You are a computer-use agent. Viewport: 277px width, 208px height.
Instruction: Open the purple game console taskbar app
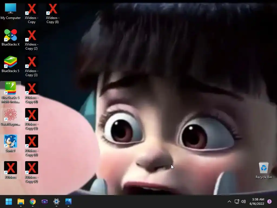pyautogui.click(x=45, y=201)
